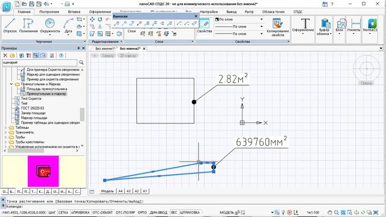Select the Полилиния polyline tool

[28, 25]
